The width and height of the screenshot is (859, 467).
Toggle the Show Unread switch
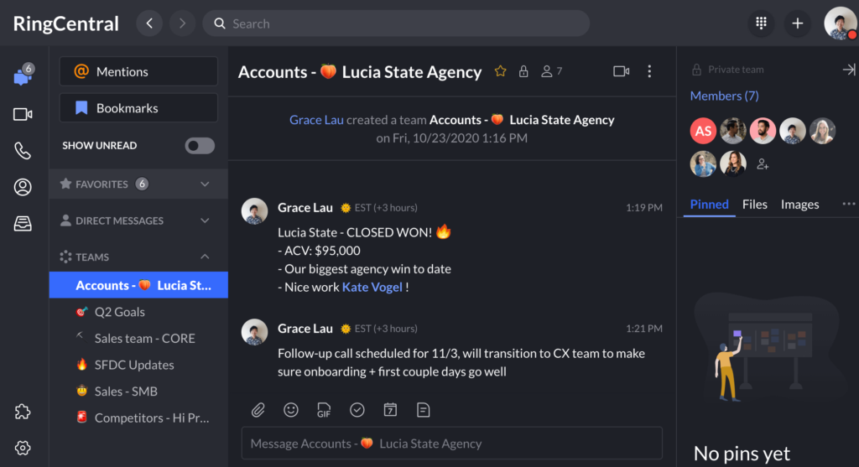pos(200,146)
